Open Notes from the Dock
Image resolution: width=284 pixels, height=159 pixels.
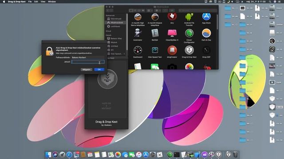click(97, 155)
